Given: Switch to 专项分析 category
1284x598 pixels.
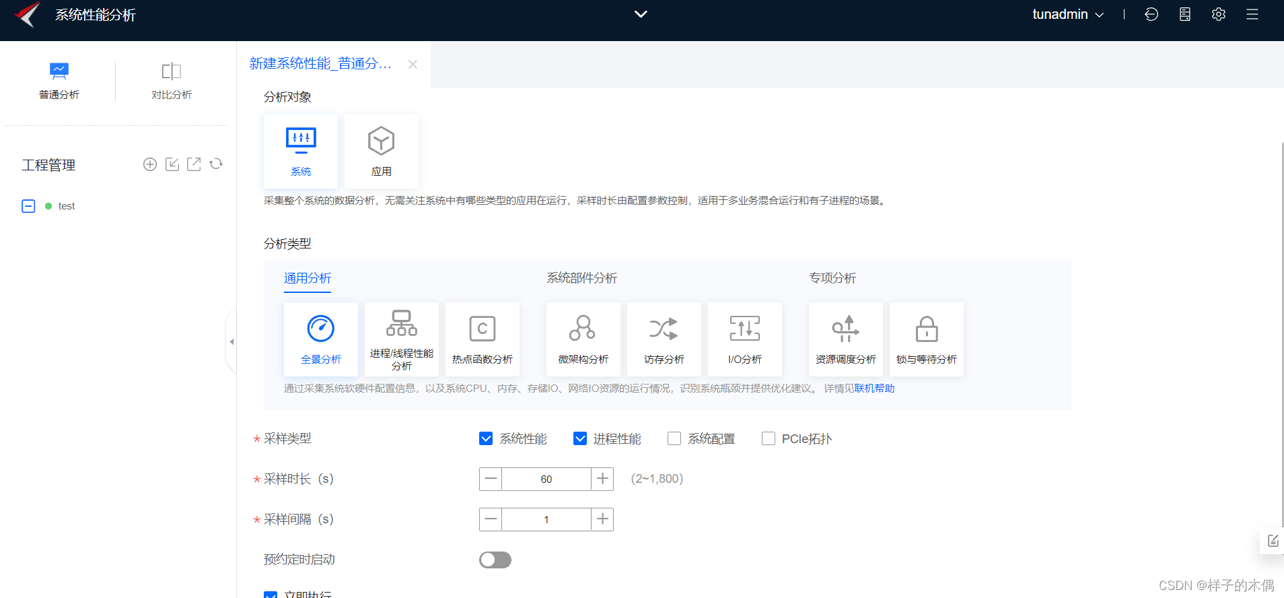Looking at the screenshot, I should pyautogui.click(x=832, y=278).
